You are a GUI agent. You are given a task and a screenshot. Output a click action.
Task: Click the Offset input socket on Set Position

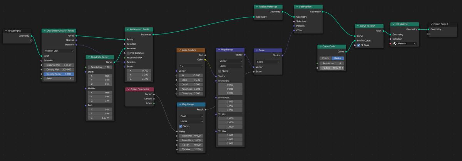pyautogui.click(x=294, y=30)
